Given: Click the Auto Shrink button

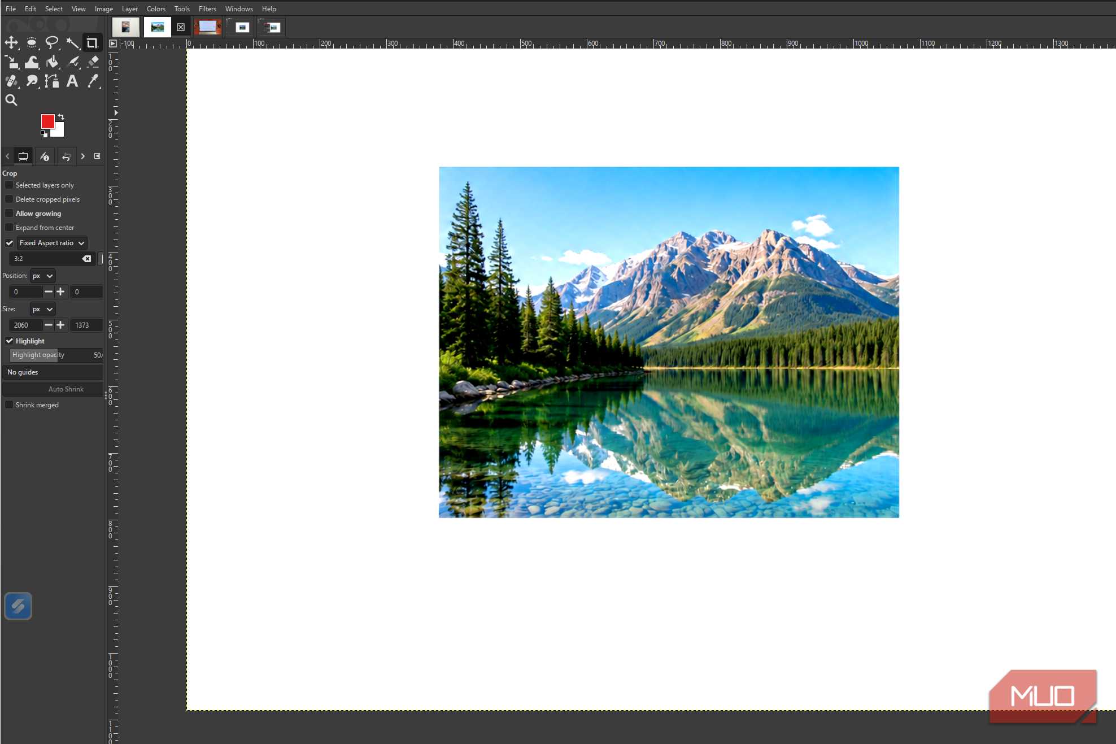Looking at the screenshot, I should click(53, 389).
